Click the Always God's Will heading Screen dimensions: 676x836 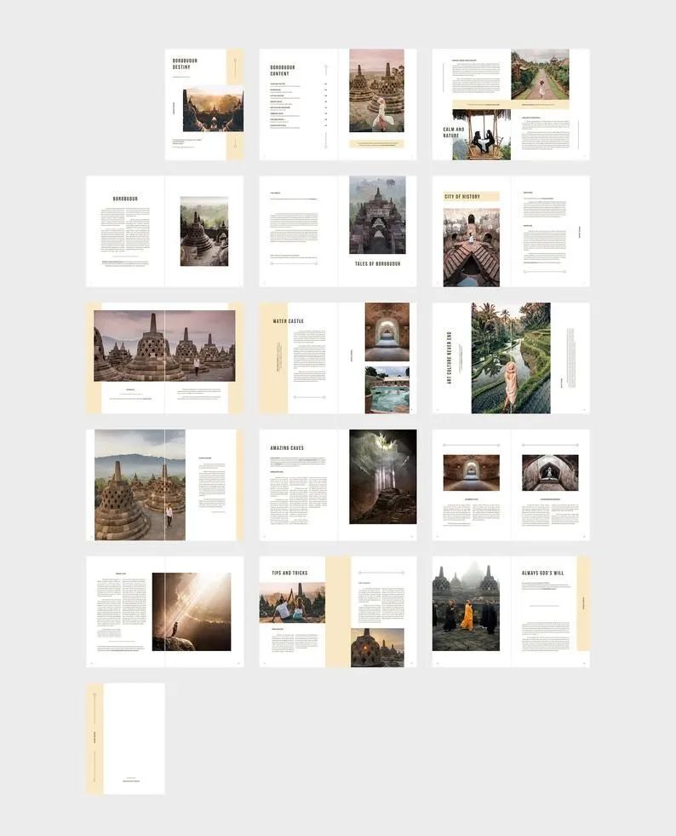pyautogui.click(x=543, y=573)
